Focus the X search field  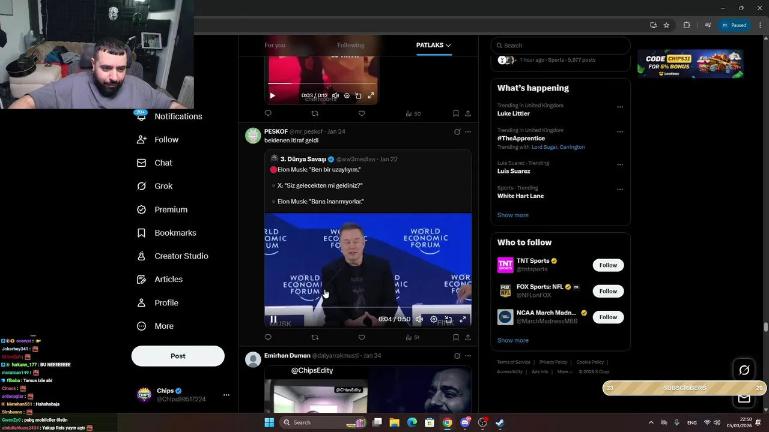coord(561,46)
